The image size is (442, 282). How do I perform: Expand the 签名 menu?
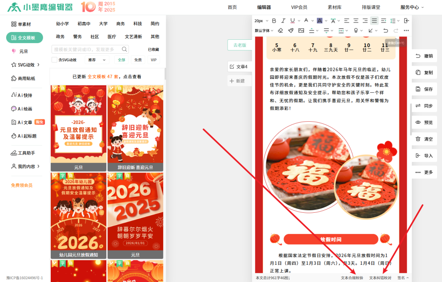coord(403,278)
